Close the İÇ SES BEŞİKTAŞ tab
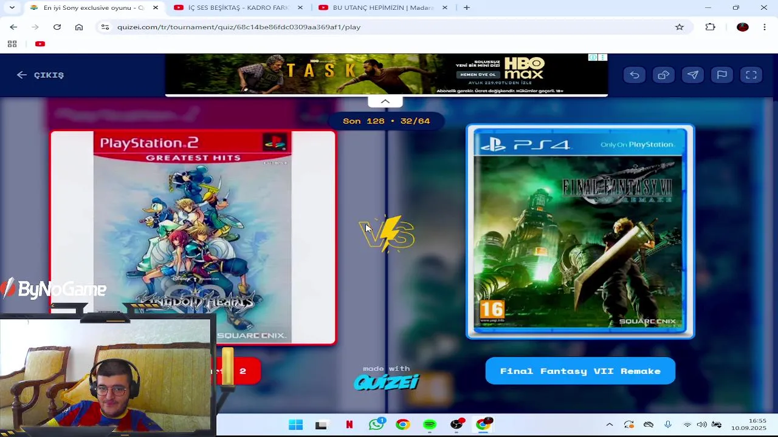 (x=300, y=7)
